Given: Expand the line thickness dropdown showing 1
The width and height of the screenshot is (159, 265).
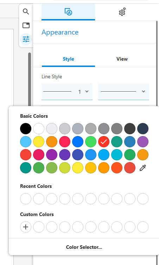Looking at the screenshot, I should 67,91.
